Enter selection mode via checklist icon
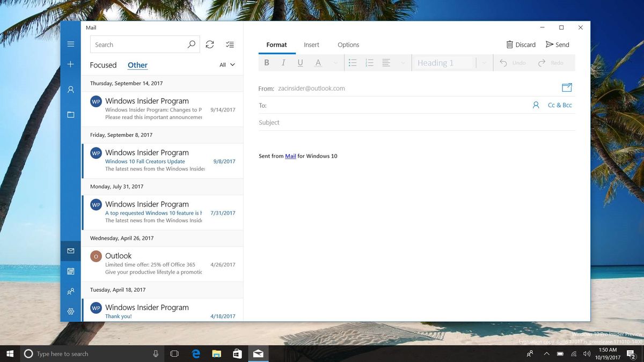Viewport: 644px width, 362px height. [x=230, y=45]
